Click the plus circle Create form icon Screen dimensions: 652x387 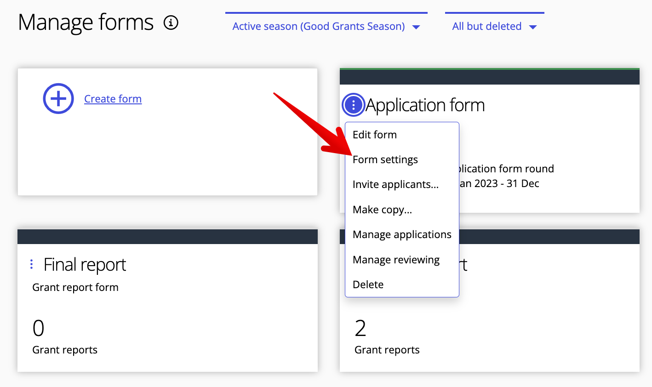tap(58, 99)
